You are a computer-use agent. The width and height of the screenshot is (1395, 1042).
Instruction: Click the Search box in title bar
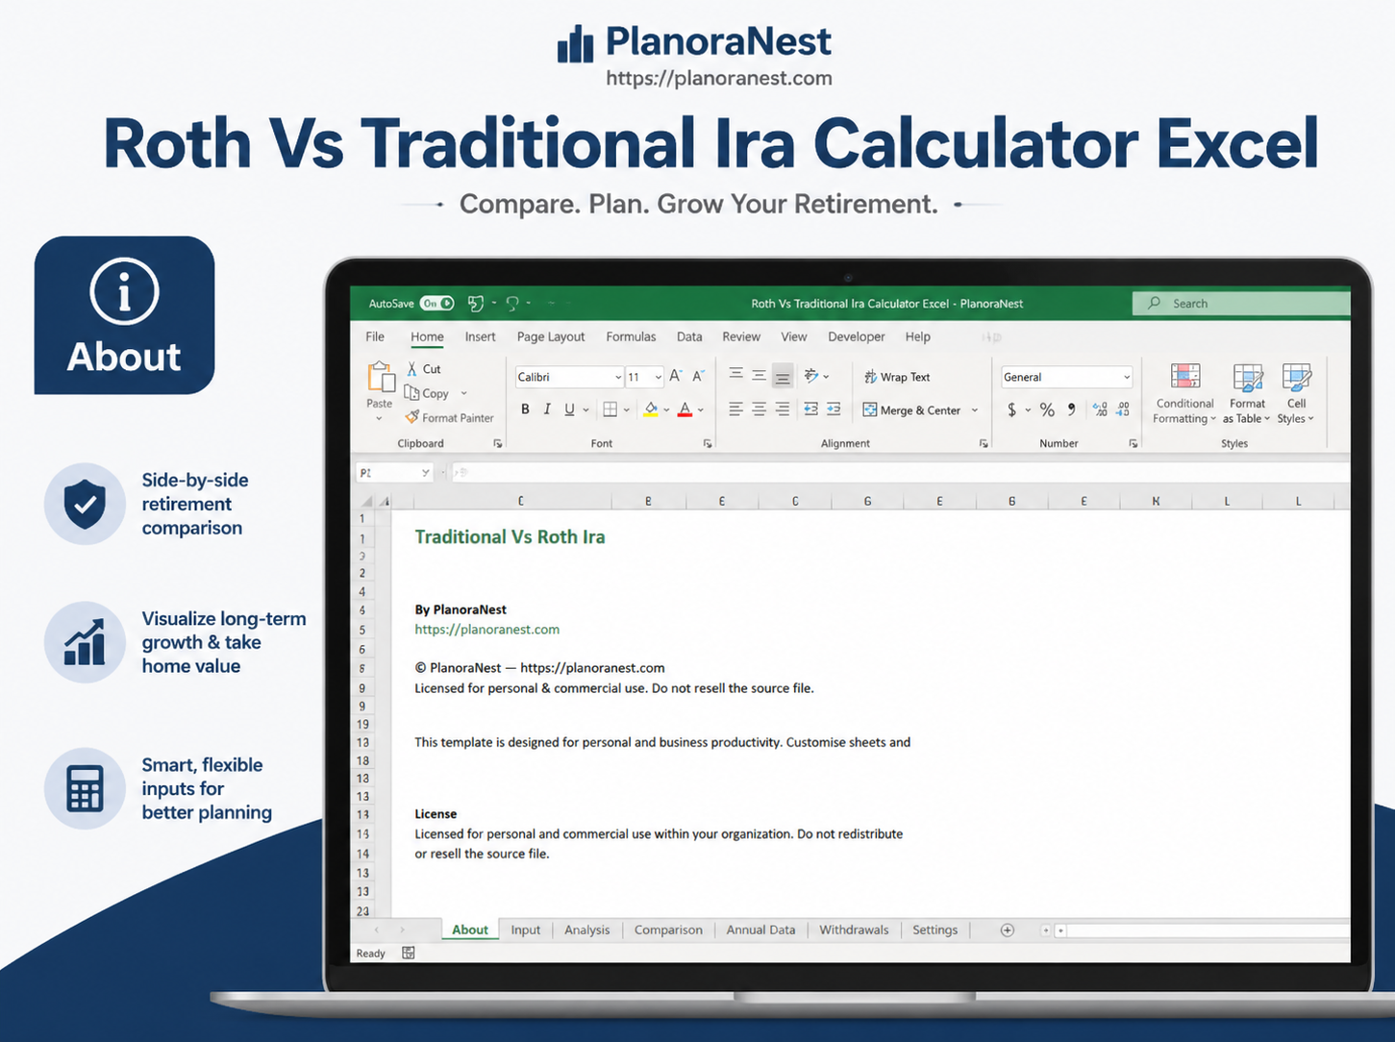(1241, 304)
